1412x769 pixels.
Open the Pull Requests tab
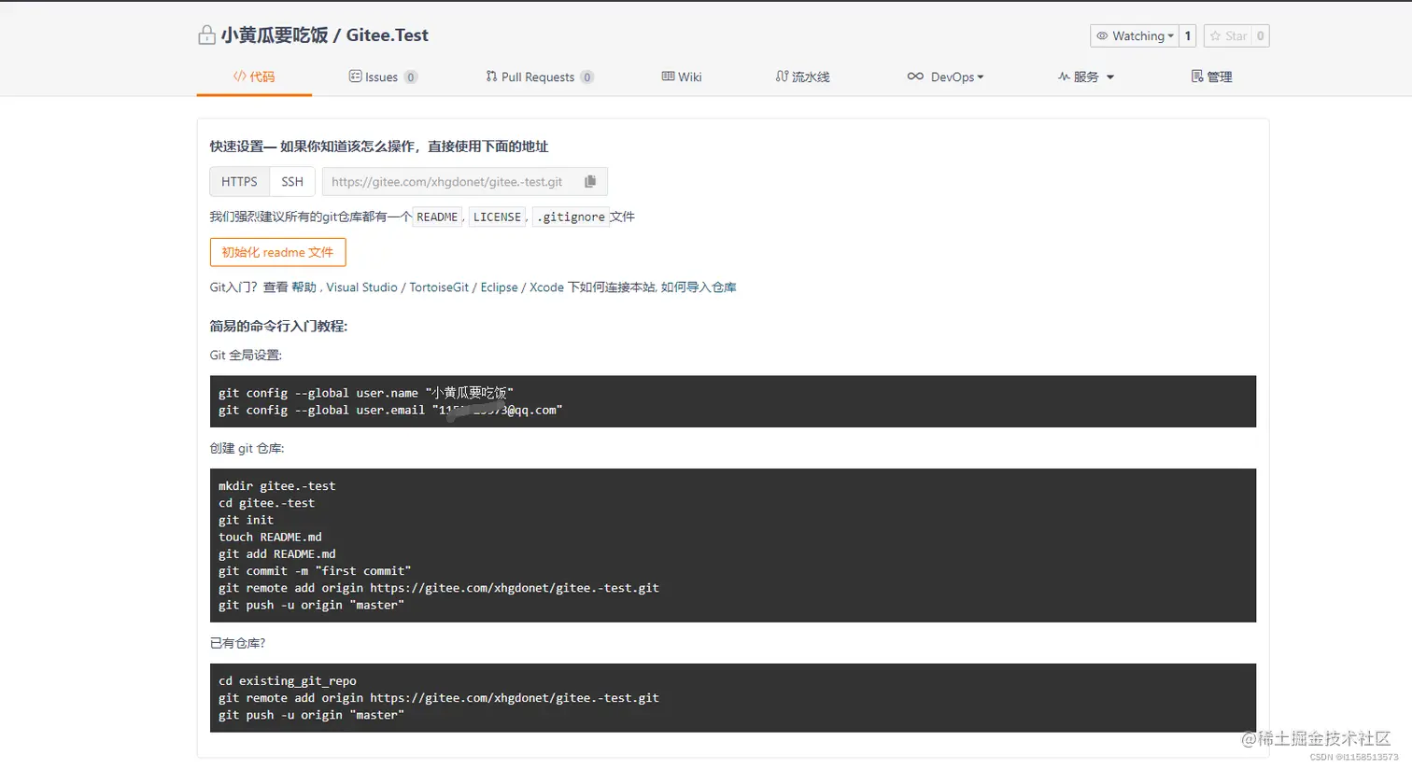click(x=539, y=77)
